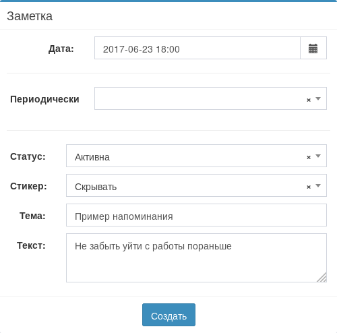
Task: Click the textarea corner grip handle
Action: click(322, 278)
